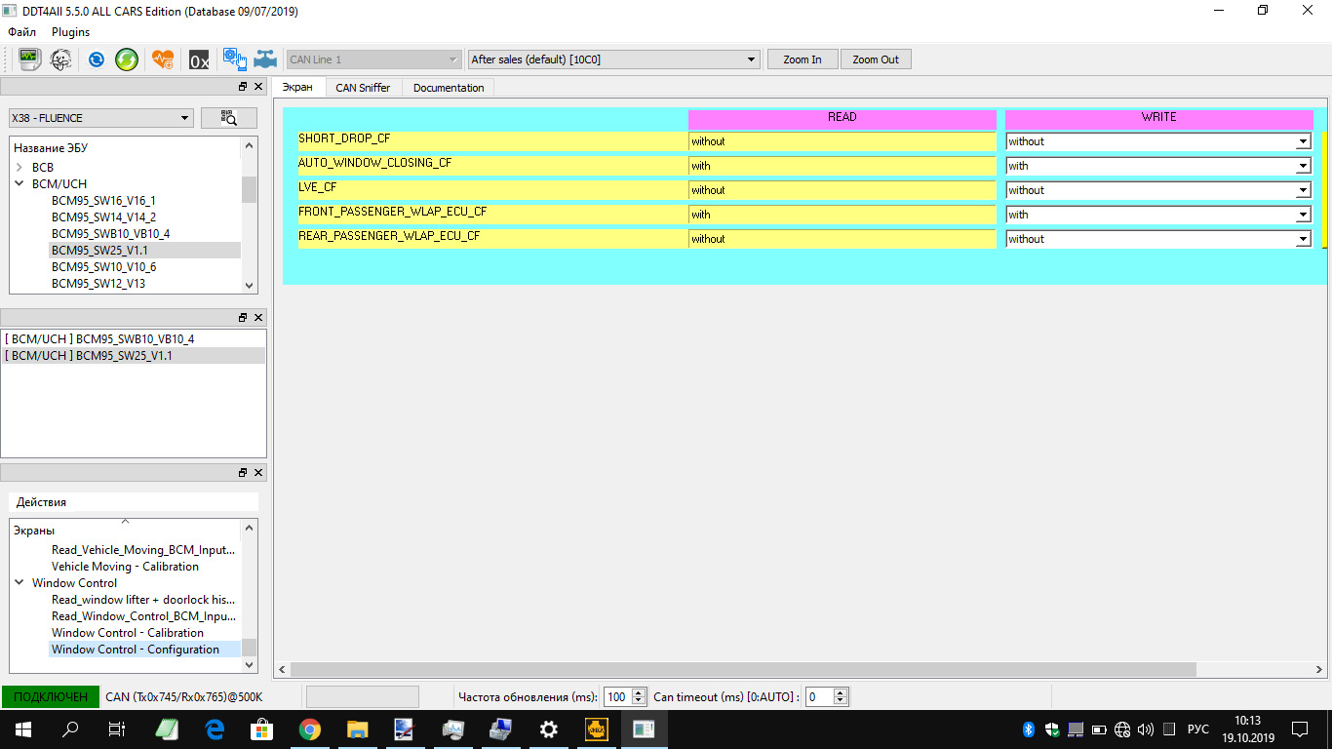Open the After sales (default) session dropdown
The width and height of the screenshot is (1332, 749).
point(613,59)
